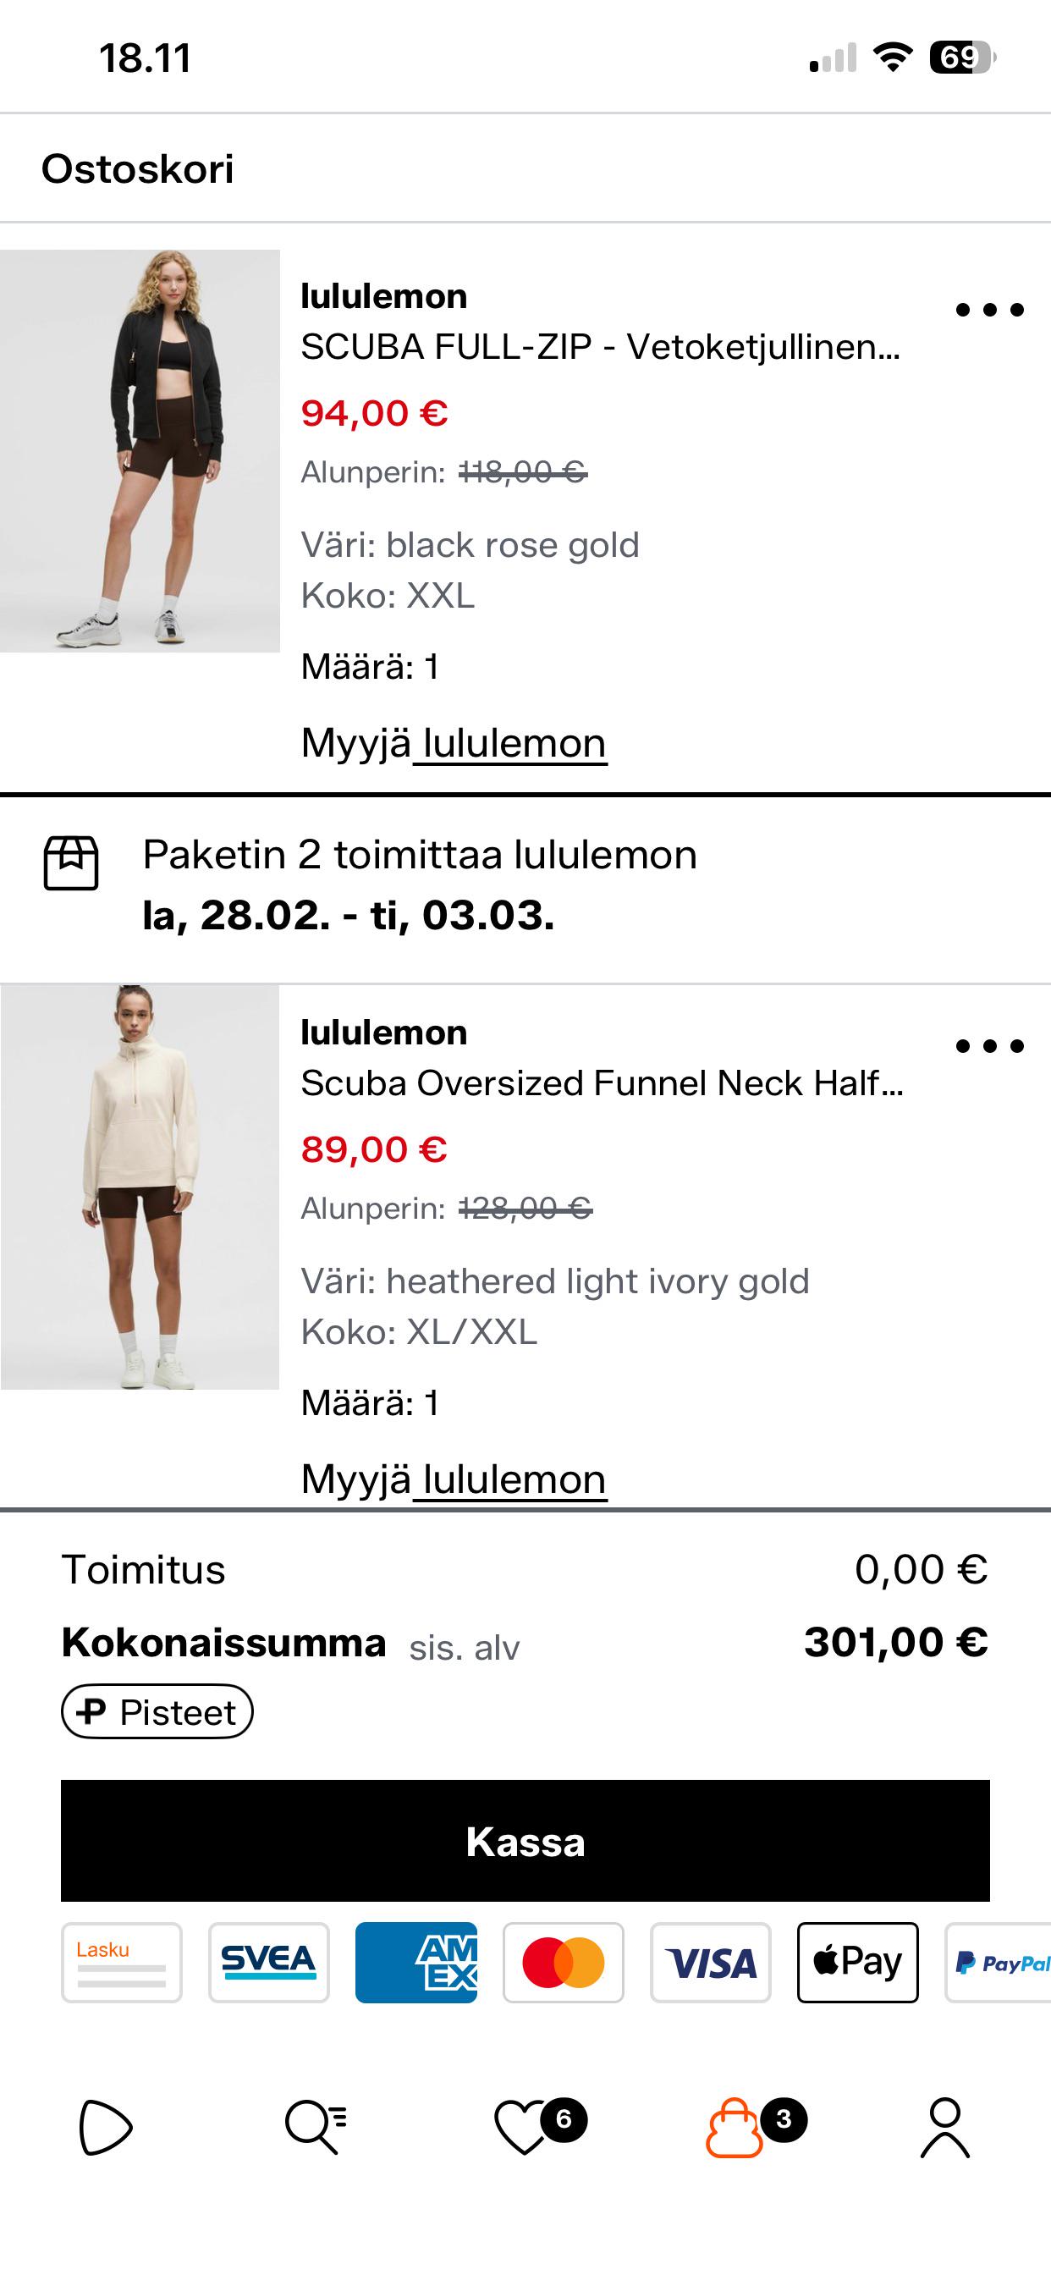Select the Visa payment icon
The width and height of the screenshot is (1051, 2275).
coord(710,1963)
